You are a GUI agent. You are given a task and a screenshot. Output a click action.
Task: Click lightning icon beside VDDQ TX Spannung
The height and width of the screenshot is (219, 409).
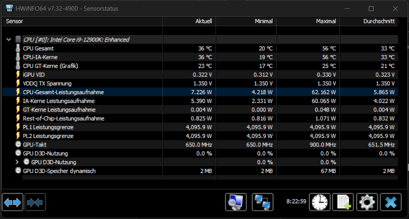click(18, 83)
